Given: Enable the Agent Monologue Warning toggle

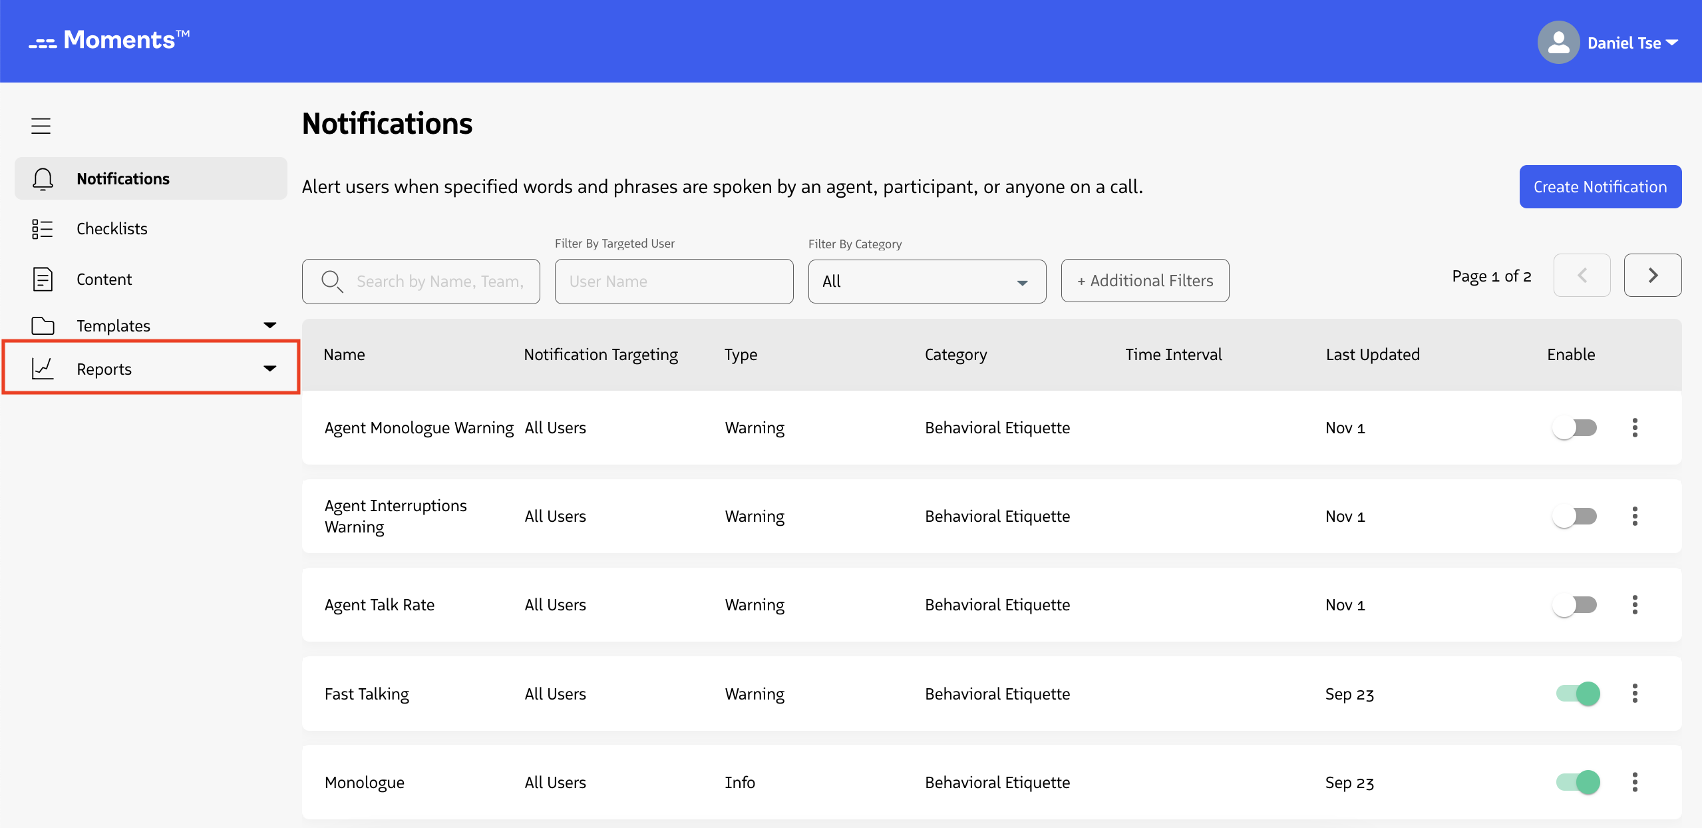Looking at the screenshot, I should click(1575, 428).
